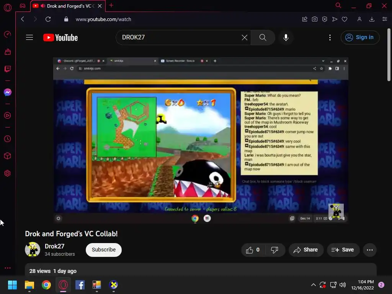Screen dimensions: 392x294
Task: Open the volume speaker tray icon
Action: (x=343, y=285)
